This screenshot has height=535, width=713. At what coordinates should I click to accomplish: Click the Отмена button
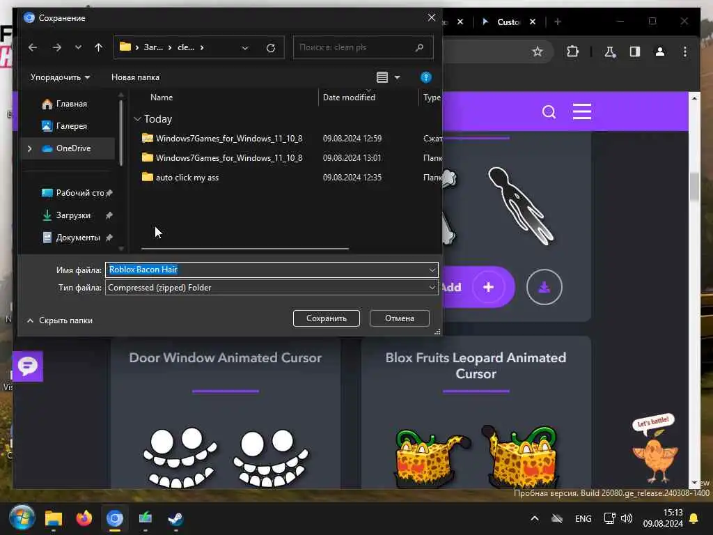pyautogui.click(x=399, y=318)
